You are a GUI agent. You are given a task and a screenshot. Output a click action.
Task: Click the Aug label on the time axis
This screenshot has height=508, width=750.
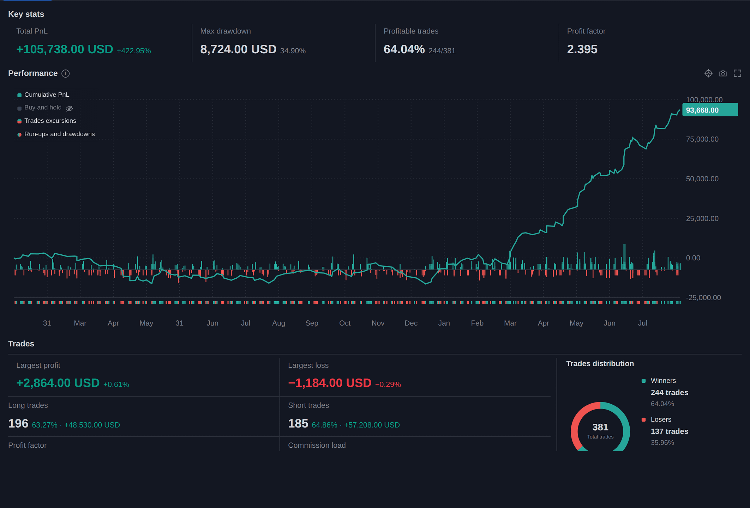(278, 323)
